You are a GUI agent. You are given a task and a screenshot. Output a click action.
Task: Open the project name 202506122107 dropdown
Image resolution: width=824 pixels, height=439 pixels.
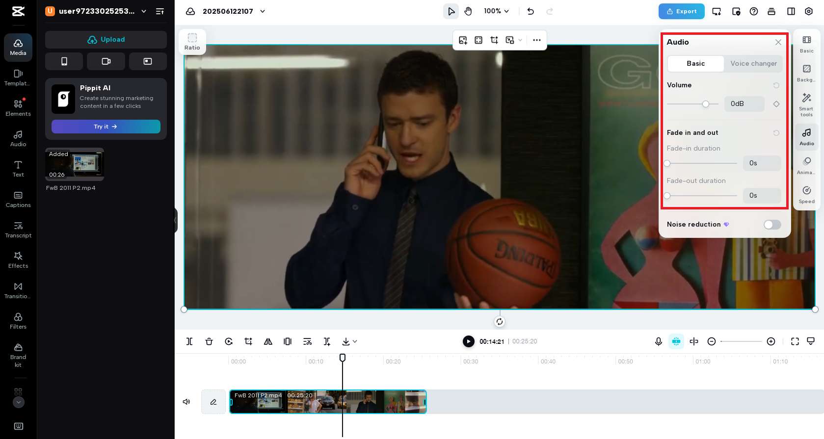(x=263, y=11)
